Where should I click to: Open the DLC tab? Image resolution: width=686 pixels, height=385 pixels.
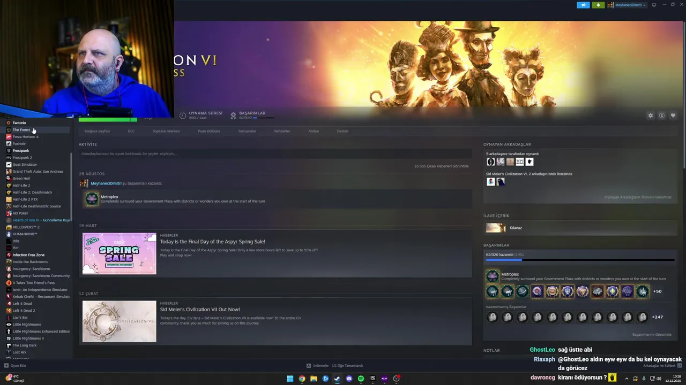point(131,131)
